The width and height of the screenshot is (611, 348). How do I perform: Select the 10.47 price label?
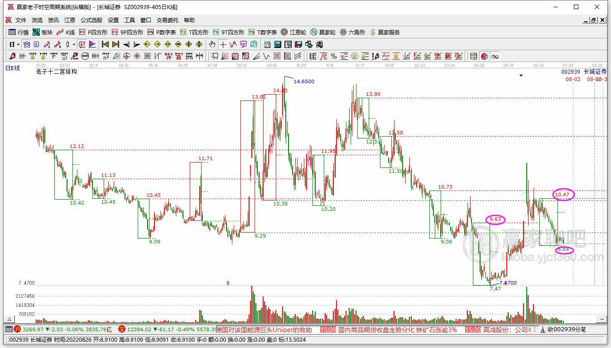562,195
